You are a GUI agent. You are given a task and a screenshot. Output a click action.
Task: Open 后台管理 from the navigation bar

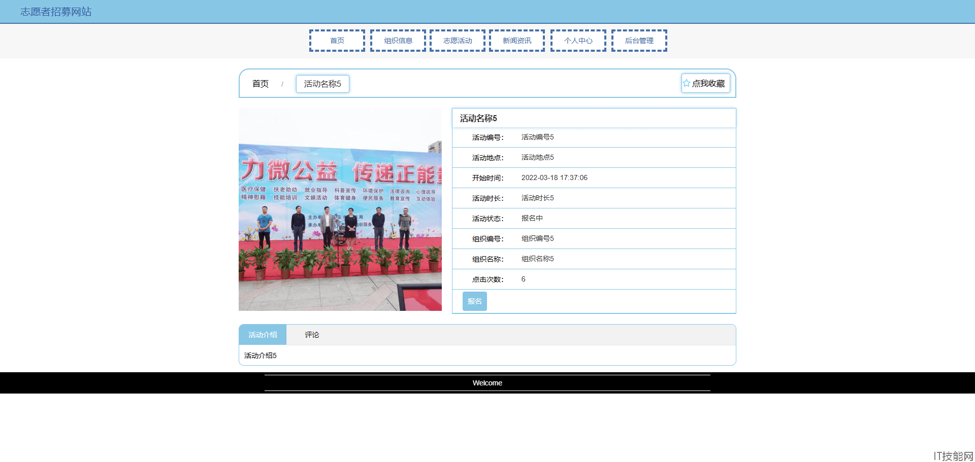click(x=639, y=41)
